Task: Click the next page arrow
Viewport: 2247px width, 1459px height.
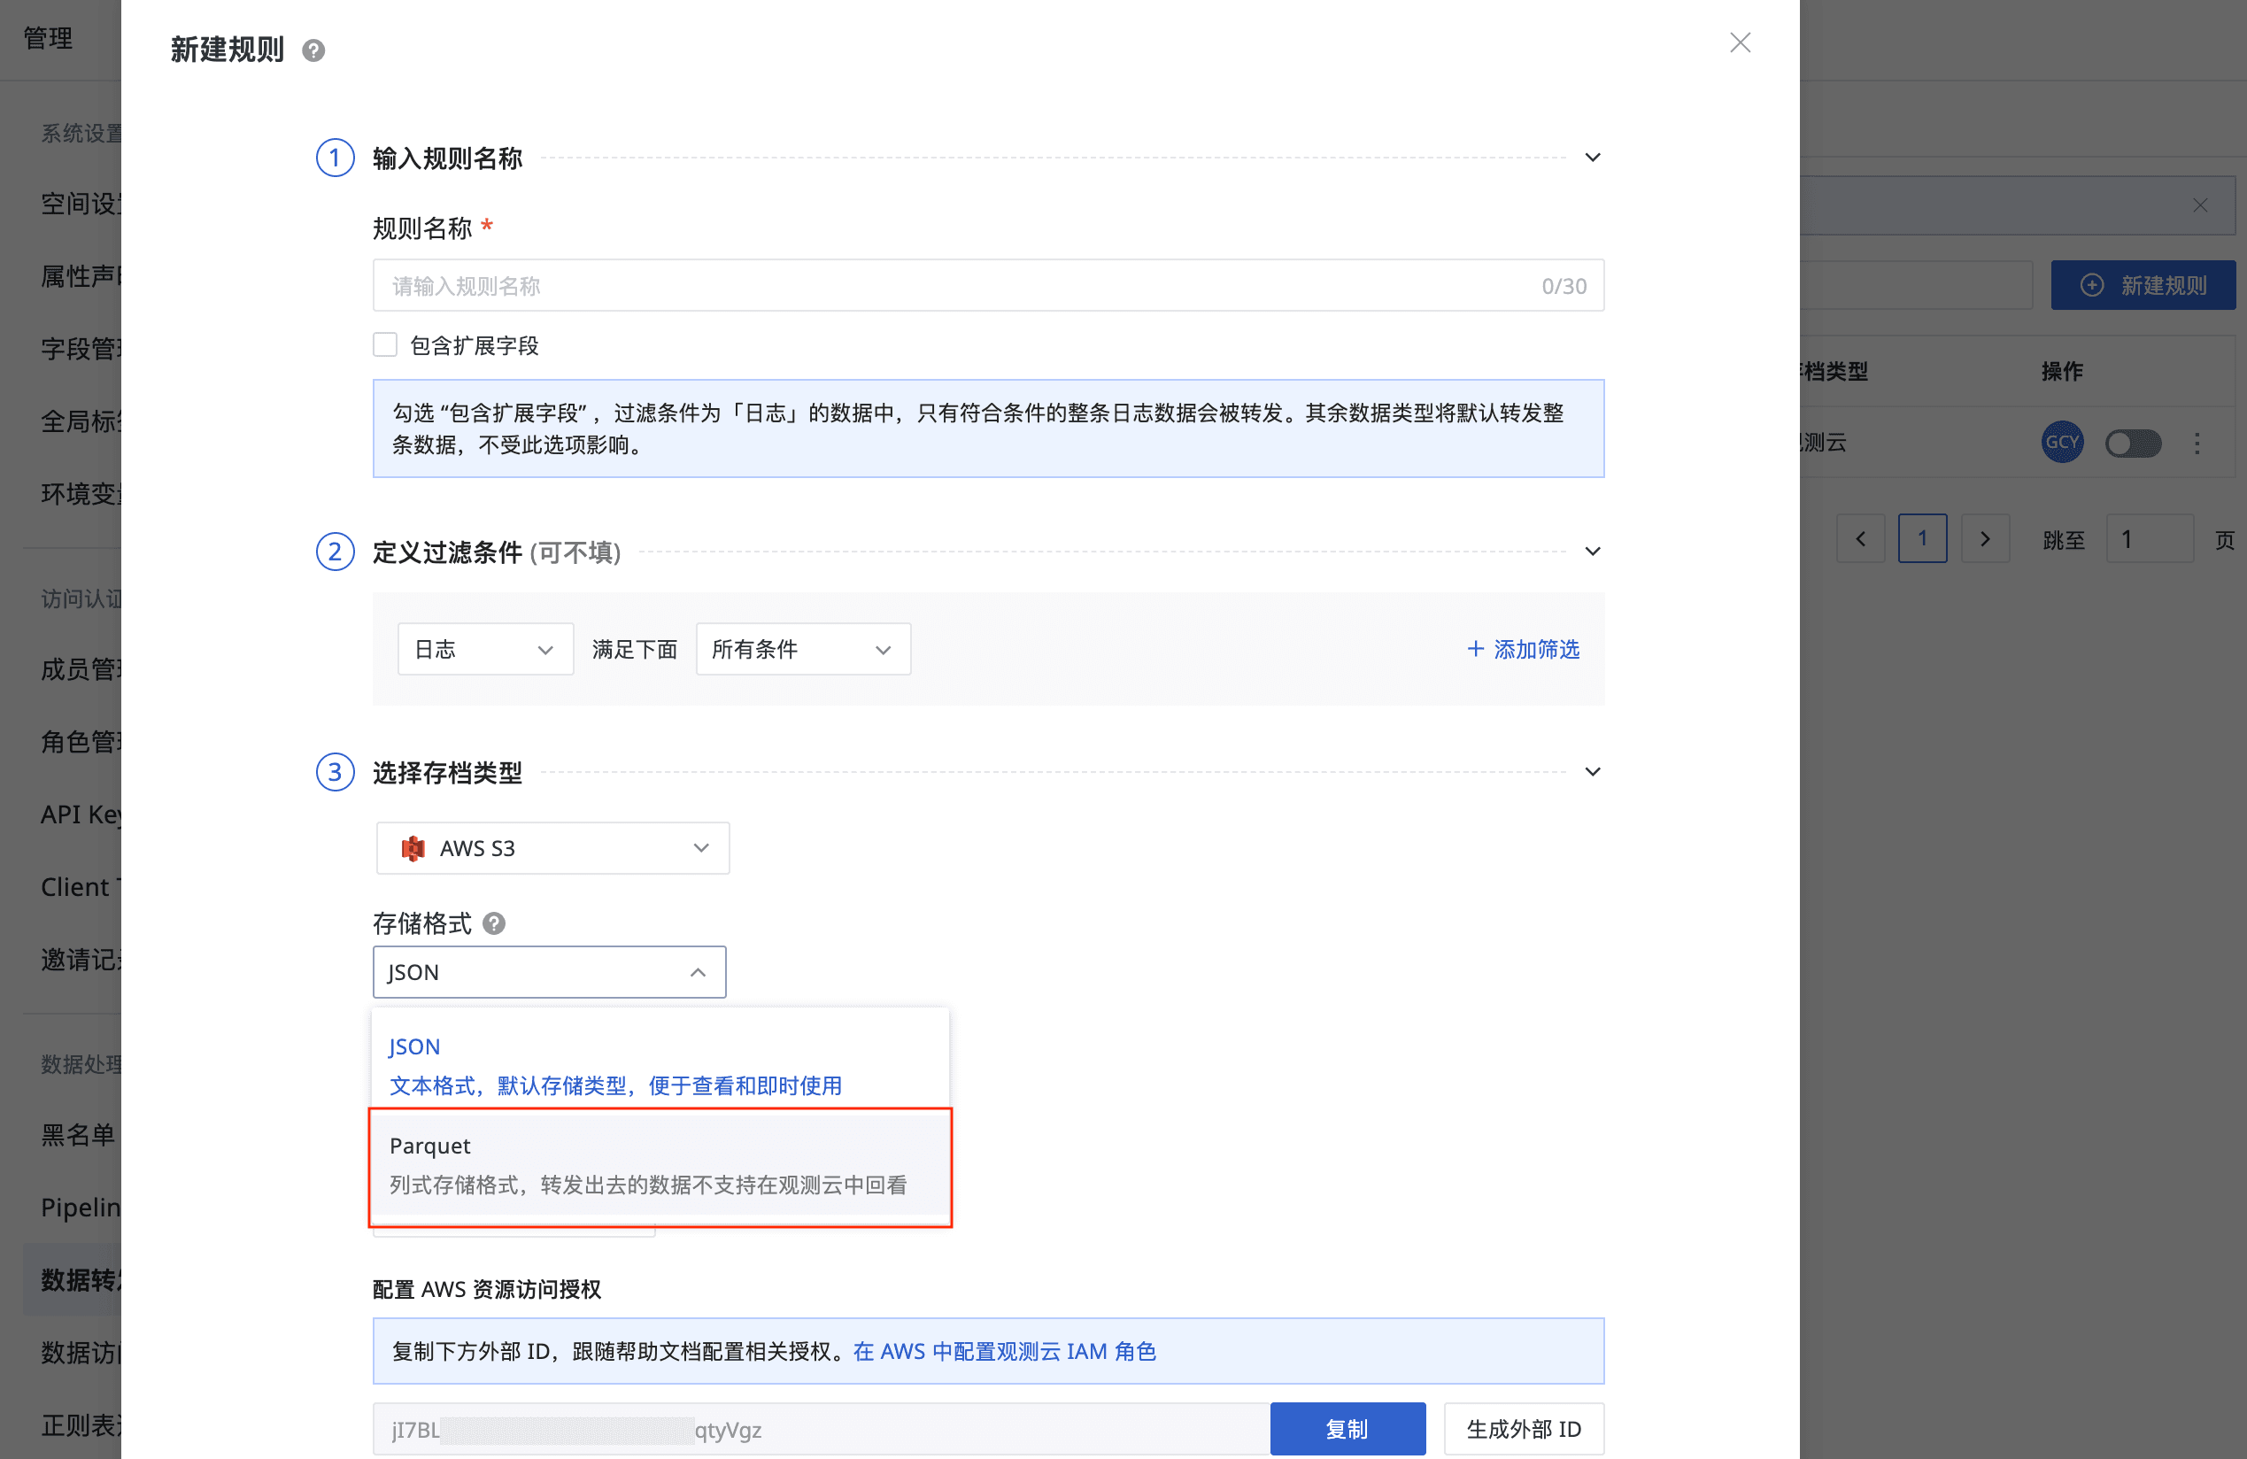Action: click(x=1985, y=538)
